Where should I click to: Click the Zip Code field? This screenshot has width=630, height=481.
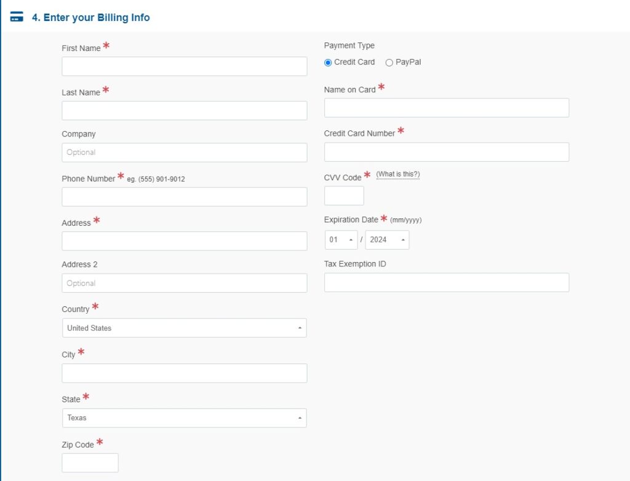click(x=90, y=463)
